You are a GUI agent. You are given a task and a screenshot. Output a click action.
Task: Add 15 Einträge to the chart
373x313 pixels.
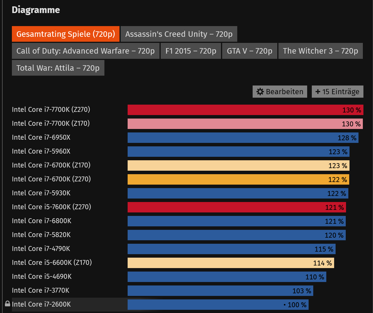click(338, 92)
